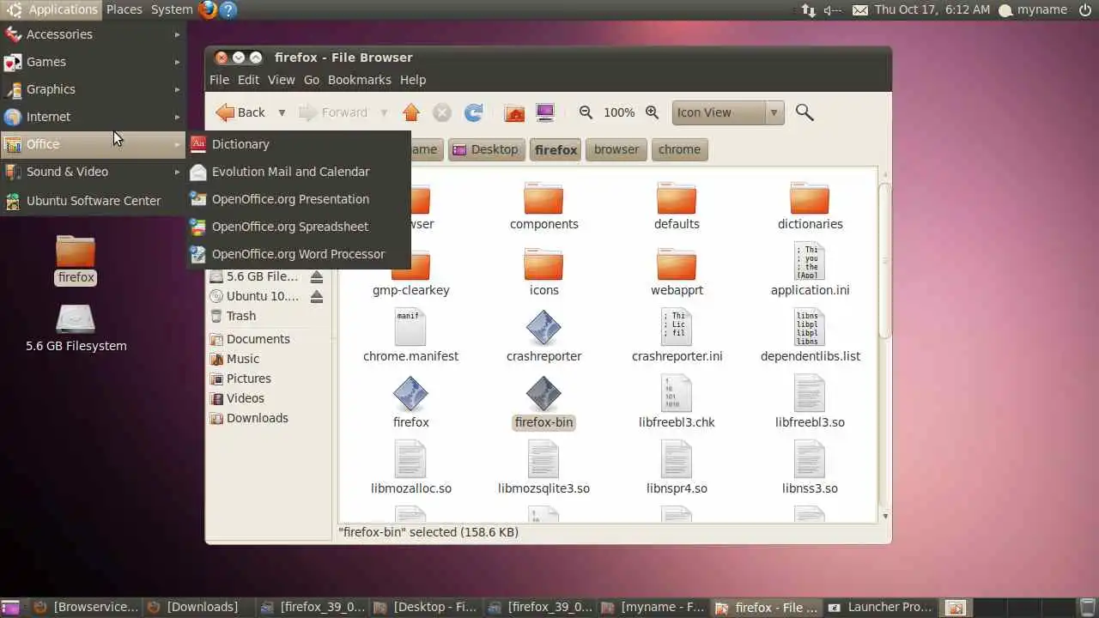The height and width of the screenshot is (618, 1099).
Task: Open the Internet submenu
Action: click(x=93, y=117)
